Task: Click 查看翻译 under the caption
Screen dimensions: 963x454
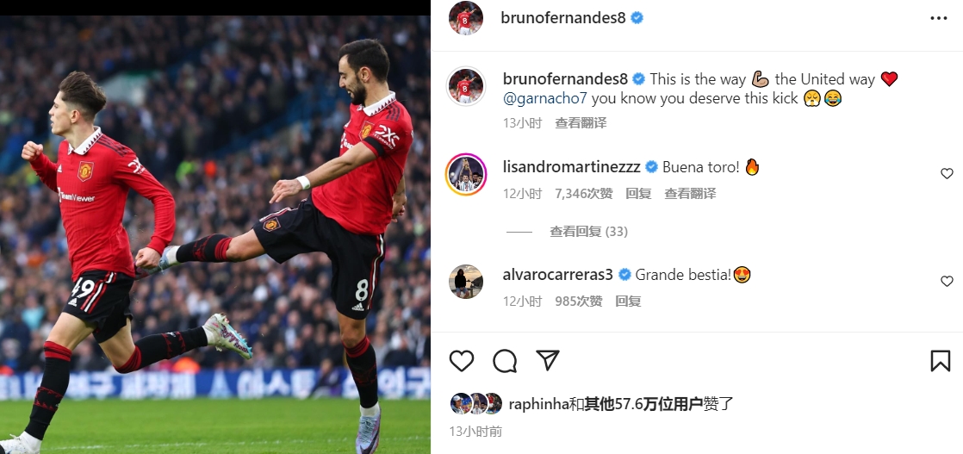Action: (x=581, y=123)
